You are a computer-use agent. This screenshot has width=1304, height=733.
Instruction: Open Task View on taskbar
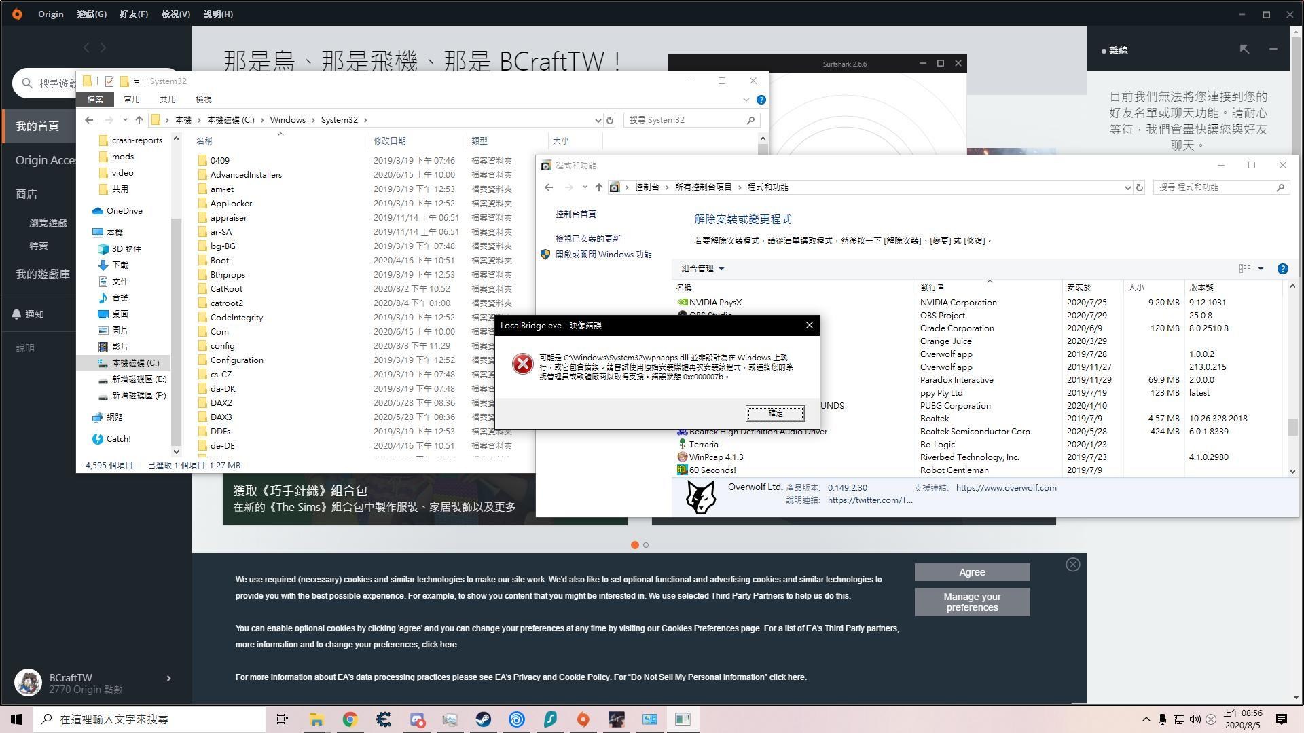point(283,719)
